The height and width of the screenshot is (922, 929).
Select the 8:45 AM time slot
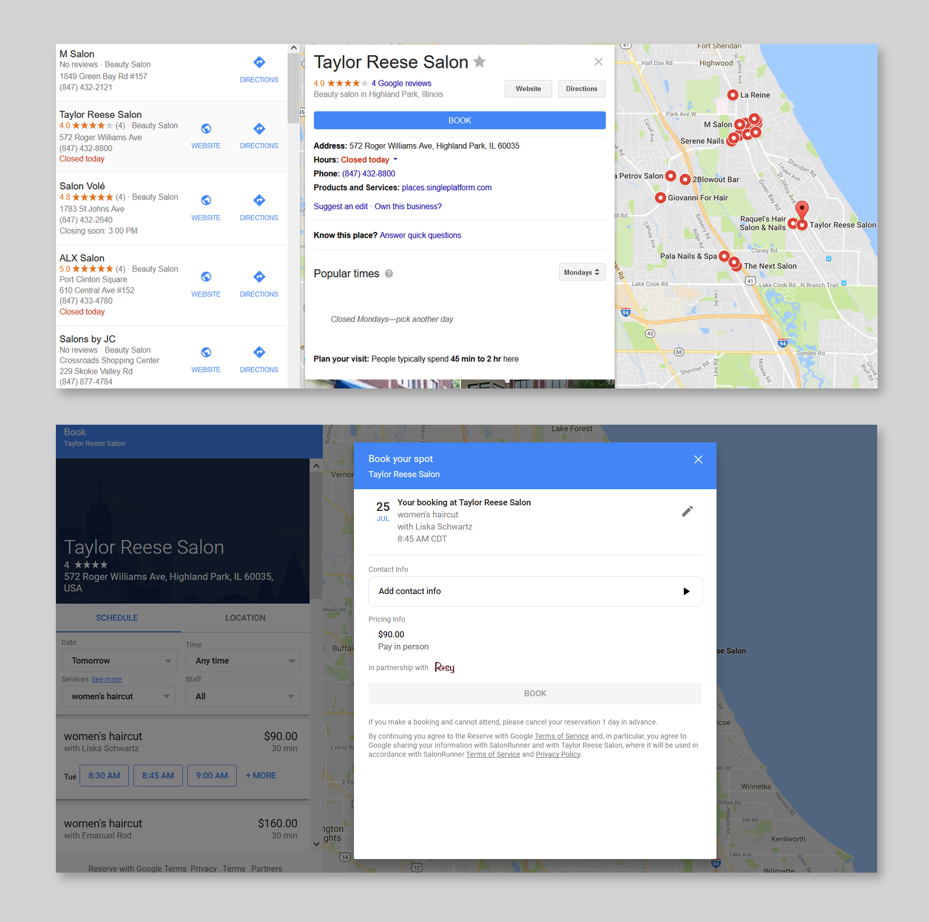click(158, 775)
